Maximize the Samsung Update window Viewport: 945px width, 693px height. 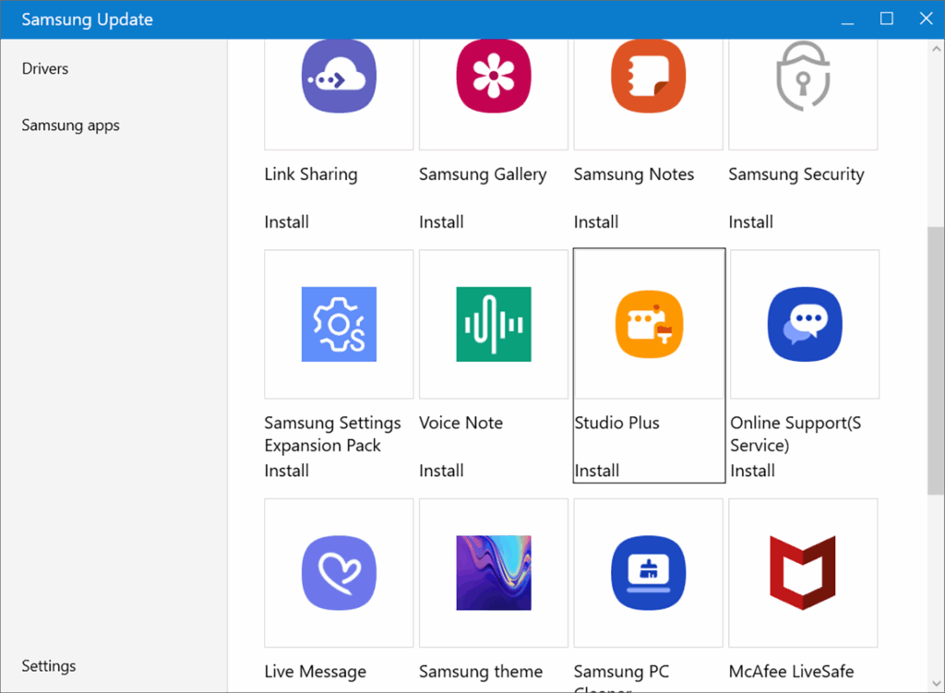pyautogui.click(x=887, y=19)
